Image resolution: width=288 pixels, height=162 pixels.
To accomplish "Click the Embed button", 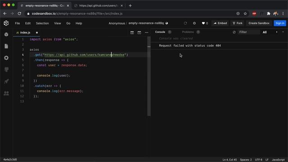I will 220,23.
